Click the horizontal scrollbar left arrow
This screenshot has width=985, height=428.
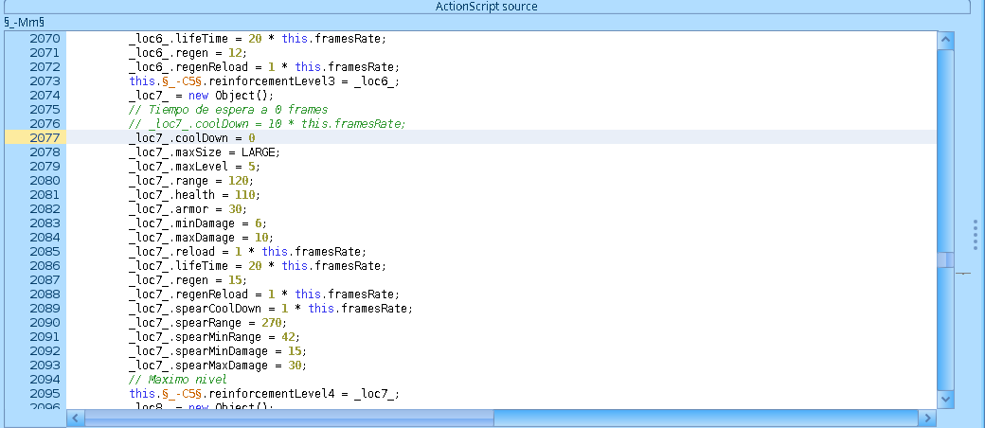[x=75, y=417]
